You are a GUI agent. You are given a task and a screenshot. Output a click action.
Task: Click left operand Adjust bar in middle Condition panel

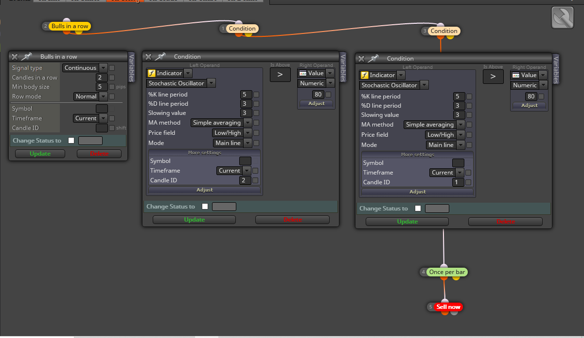pyautogui.click(x=204, y=190)
